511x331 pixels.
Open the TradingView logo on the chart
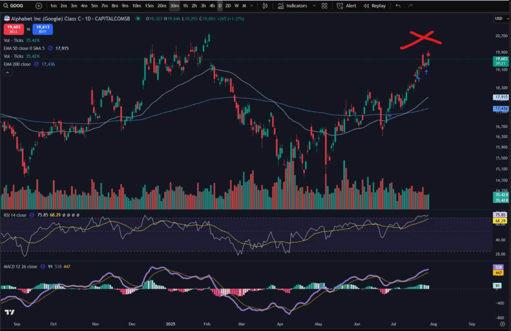coord(9,312)
